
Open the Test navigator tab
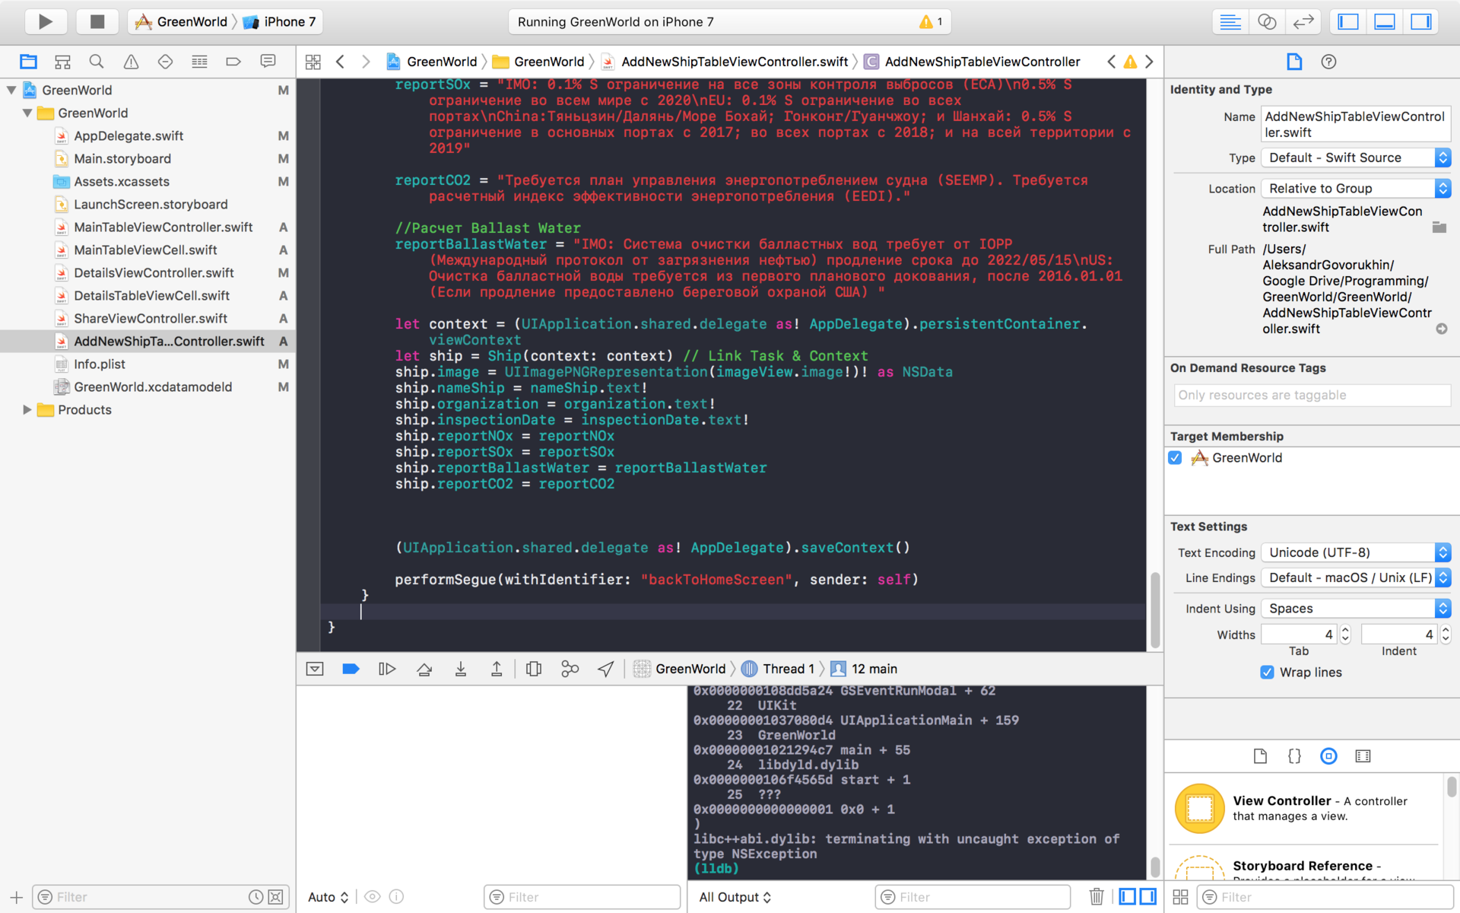click(x=165, y=62)
